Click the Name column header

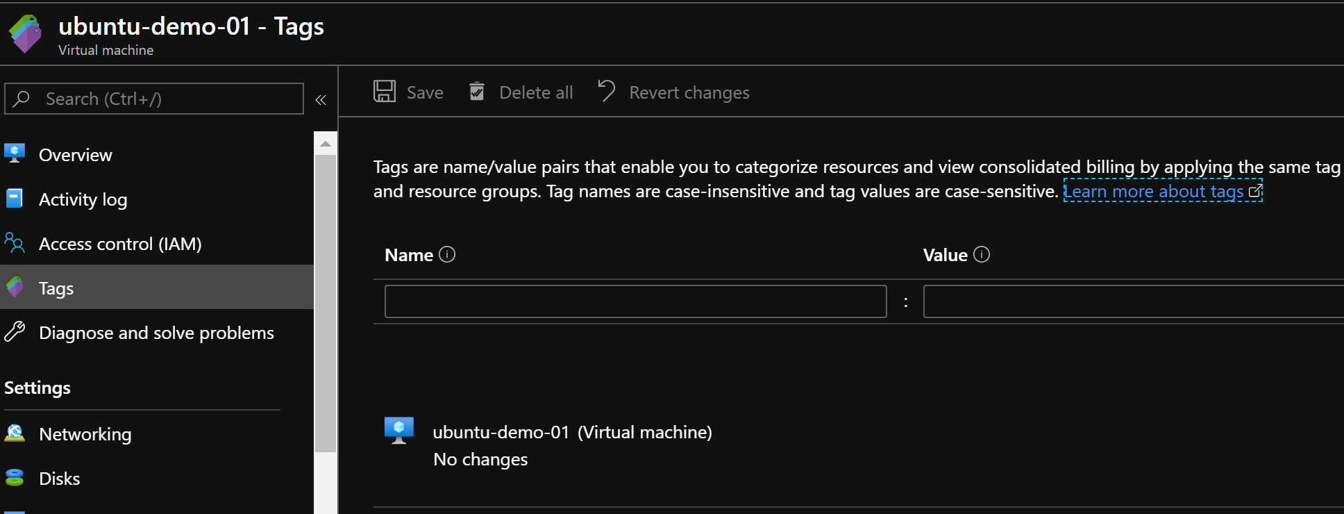(x=409, y=255)
